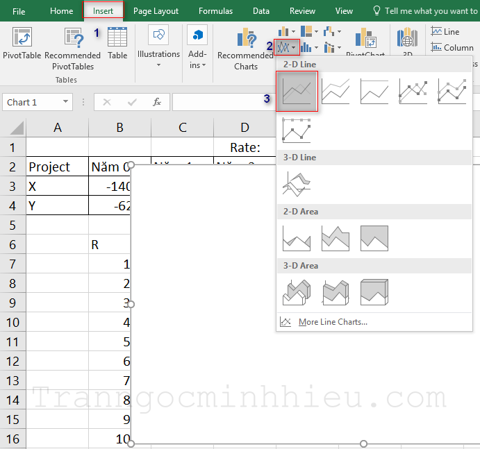Click the PivotTable icon
Viewport: 480px width, 449px height.
click(x=22, y=44)
